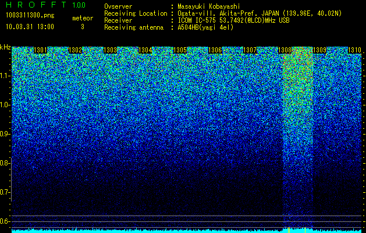Click the 'meteor' count label
Image resolution: width=366 pixels, height=233 pixels.
click(x=83, y=18)
